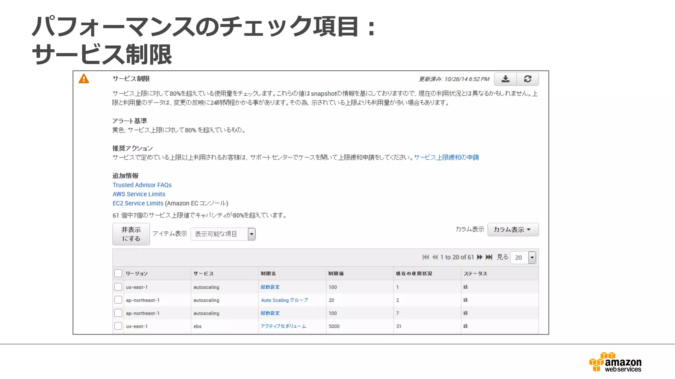Check ap-northeast-1 起動設定 row checkbox

(118, 313)
